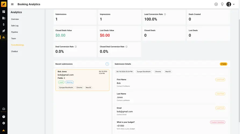Click Chrome chip in Bob Jones card

pyautogui.click(x=79, y=88)
